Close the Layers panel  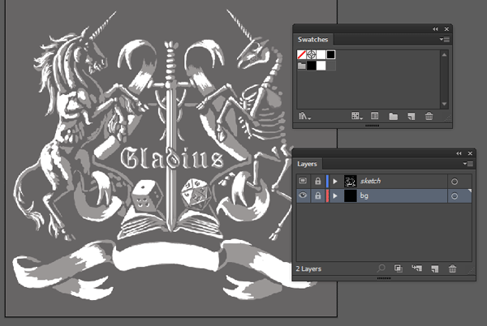470,153
